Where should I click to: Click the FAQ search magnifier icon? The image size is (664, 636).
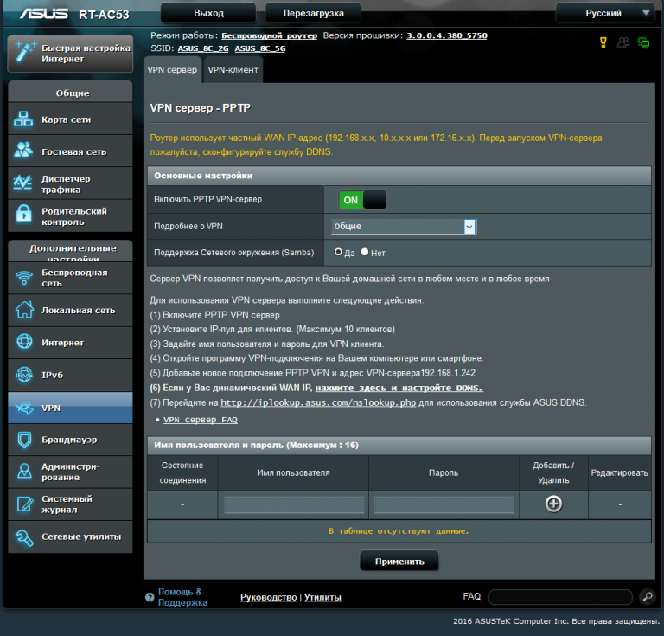click(x=647, y=597)
